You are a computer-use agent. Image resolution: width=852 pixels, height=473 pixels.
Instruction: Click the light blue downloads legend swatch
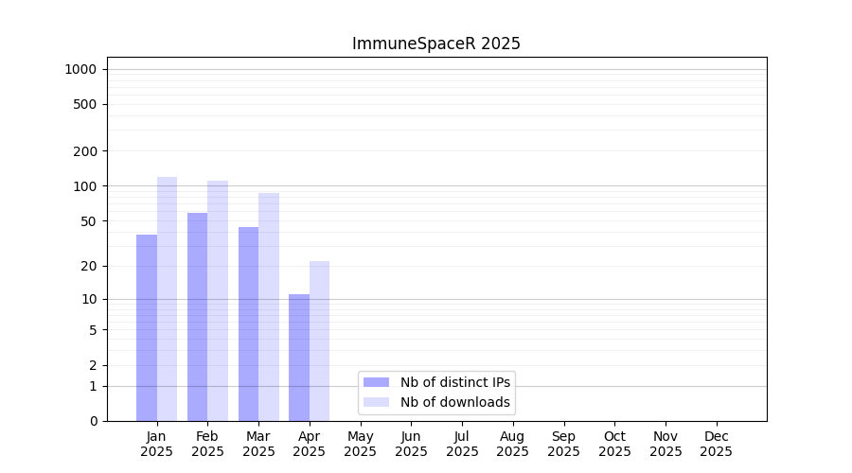pos(377,402)
